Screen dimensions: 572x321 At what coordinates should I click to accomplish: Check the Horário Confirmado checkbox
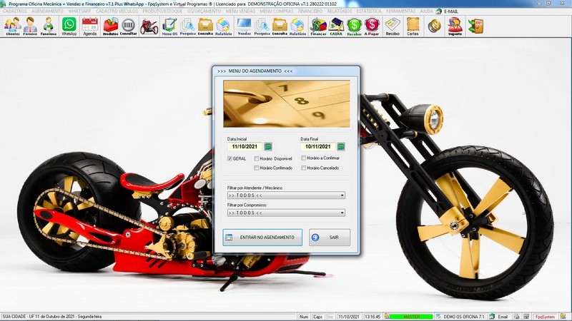(x=257, y=168)
